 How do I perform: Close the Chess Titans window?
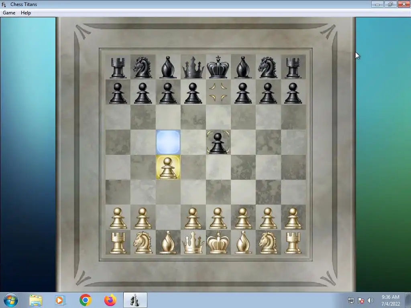[x=404, y=4]
